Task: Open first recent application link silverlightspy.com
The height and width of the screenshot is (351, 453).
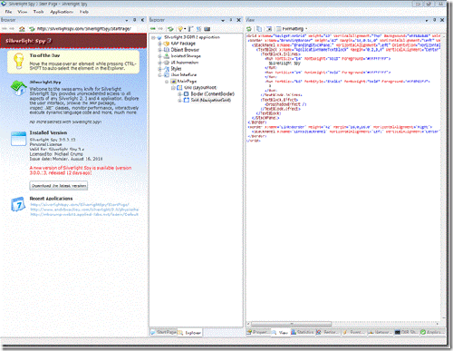Action: pyautogui.click(x=80, y=205)
